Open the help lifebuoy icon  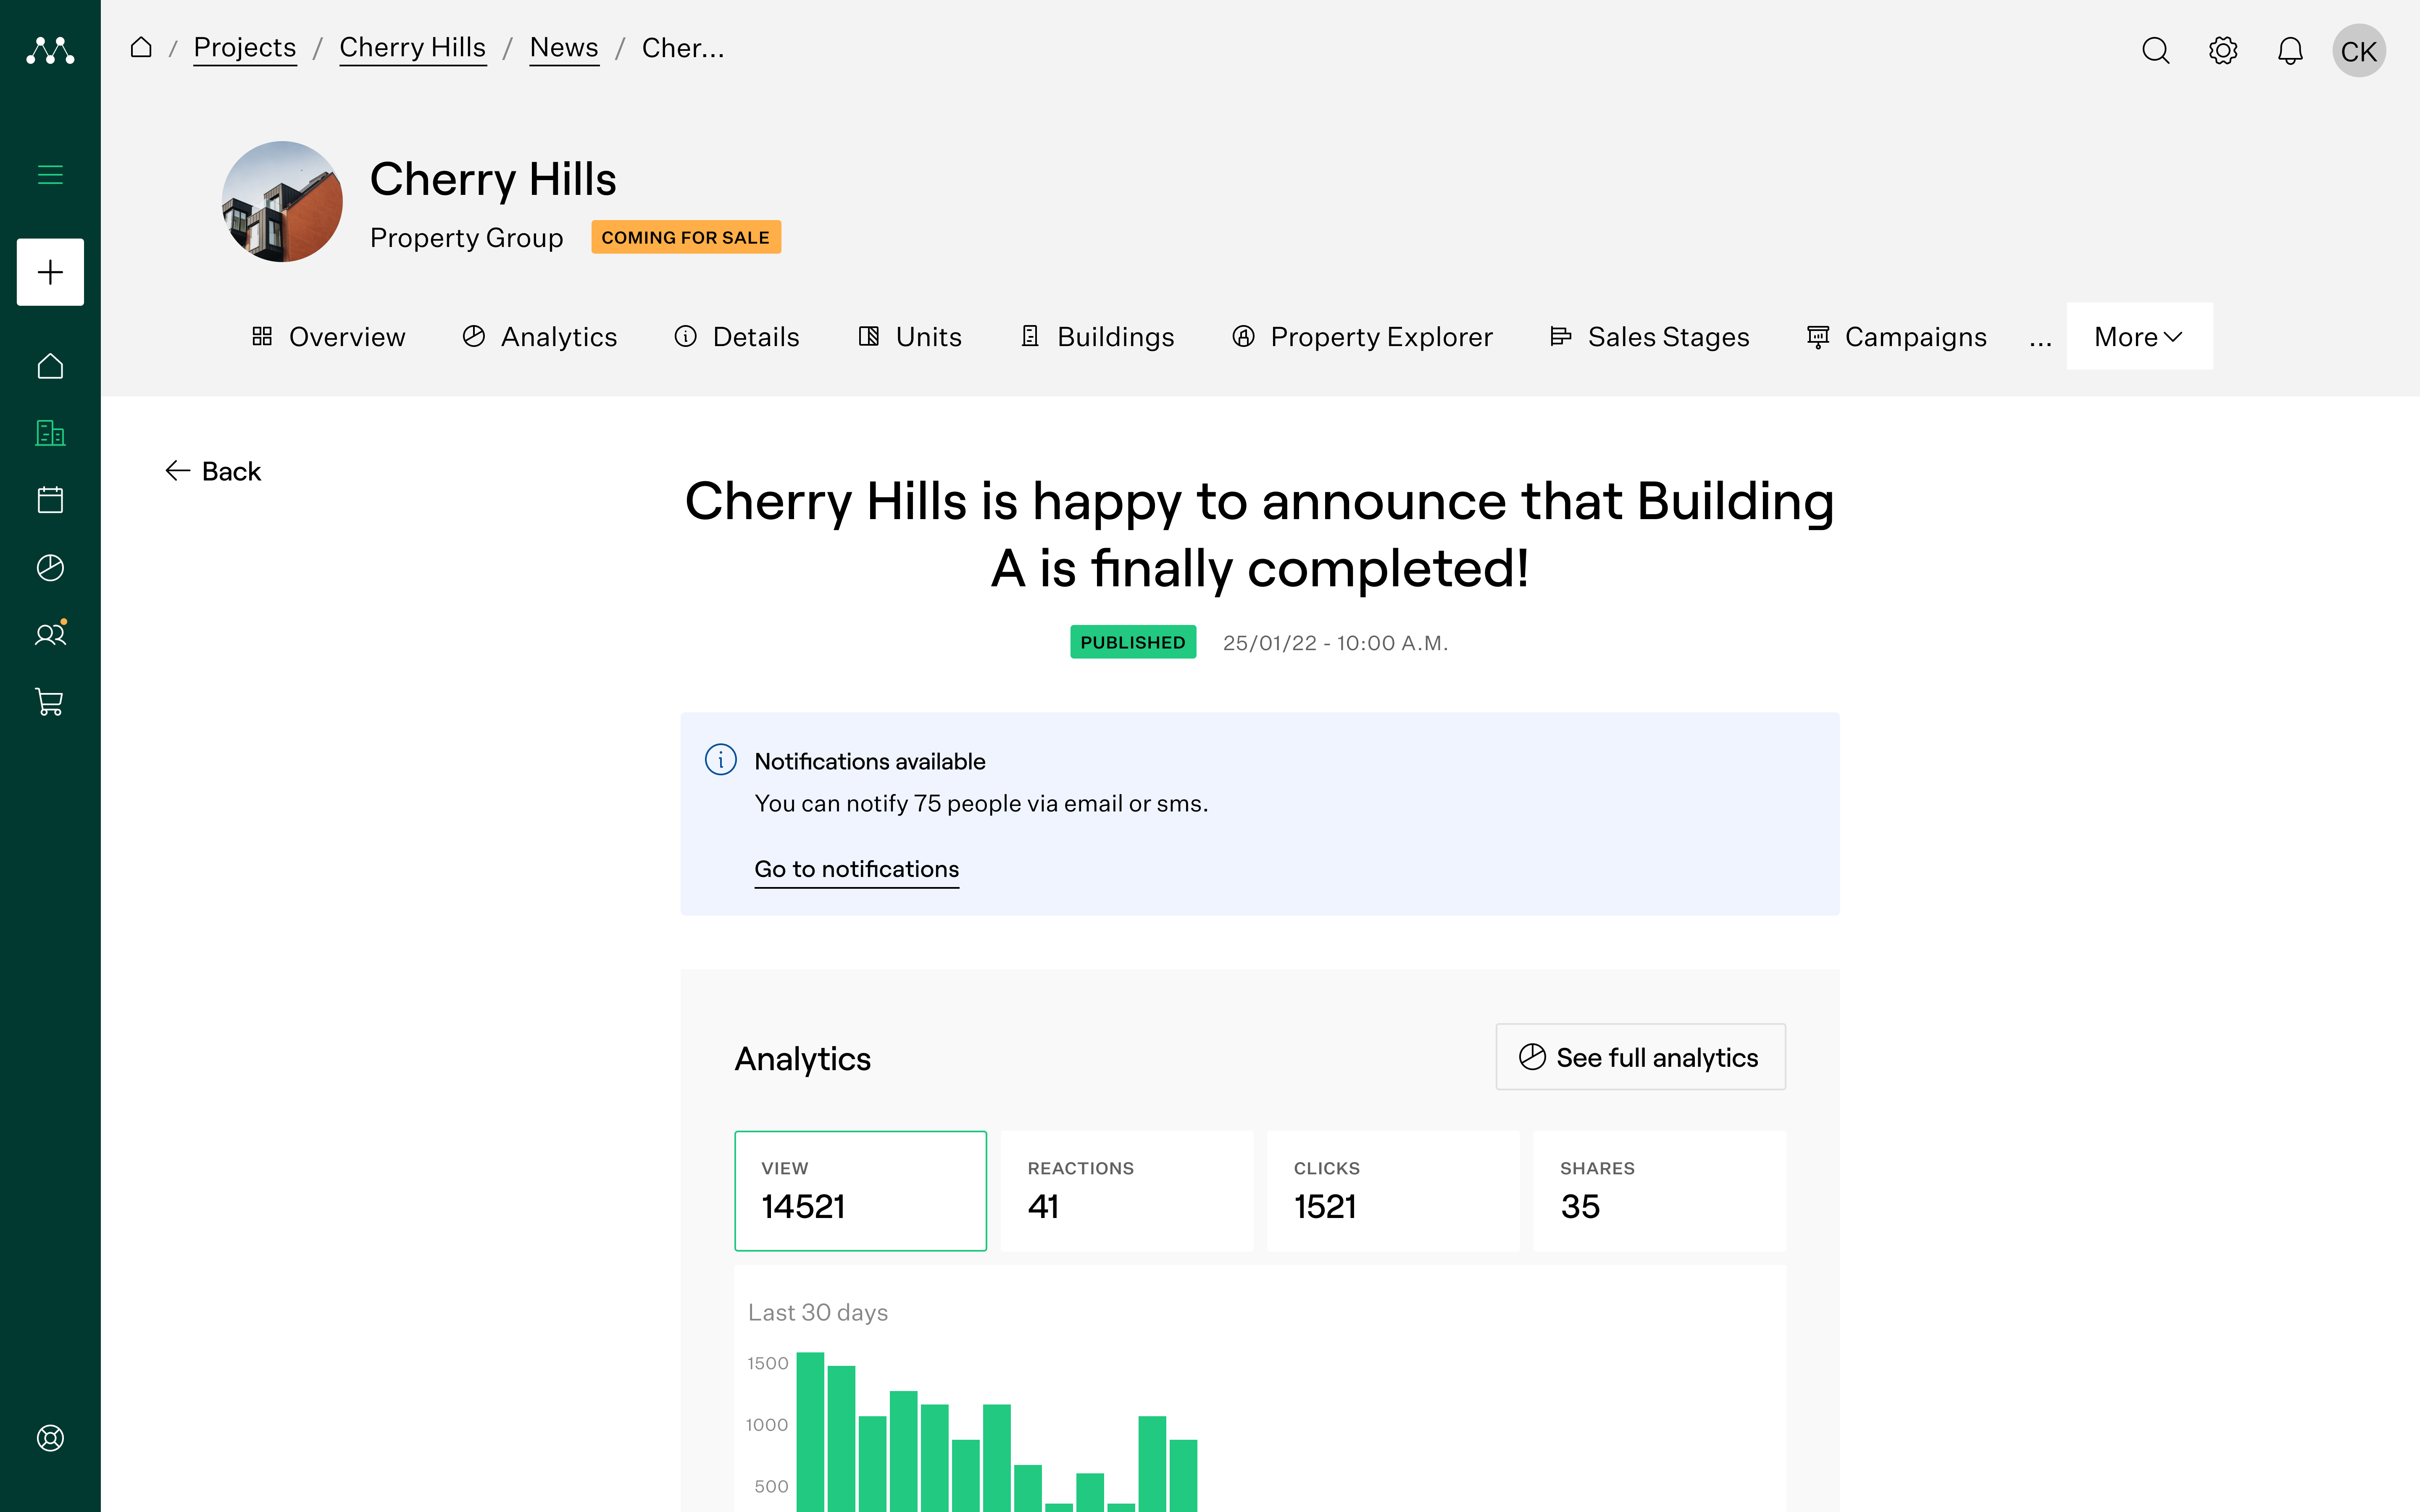(50, 1438)
